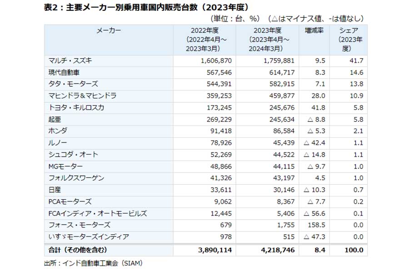Select the value 8,367

pyautogui.click(x=286, y=202)
